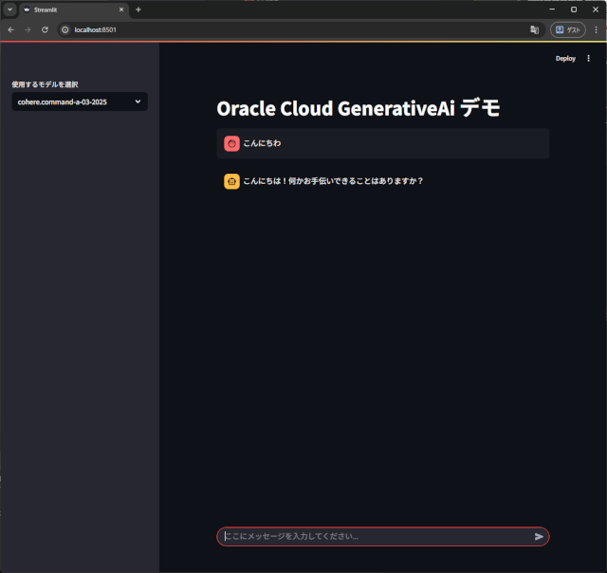Minimize the browser window
Image resolution: width=607 pixels, height=573 pixels.
click(552, 9)
